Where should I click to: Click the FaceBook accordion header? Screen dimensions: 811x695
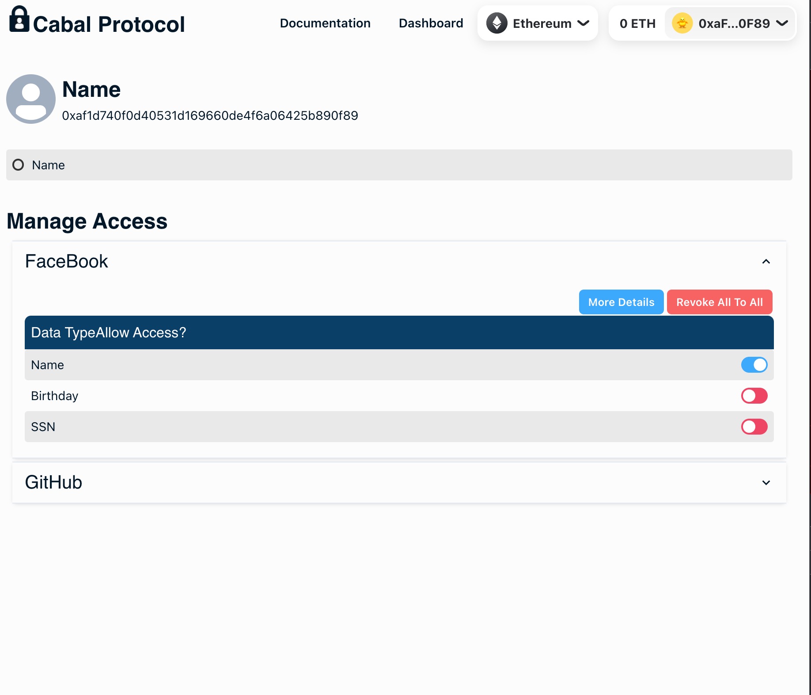pos(399,261)
